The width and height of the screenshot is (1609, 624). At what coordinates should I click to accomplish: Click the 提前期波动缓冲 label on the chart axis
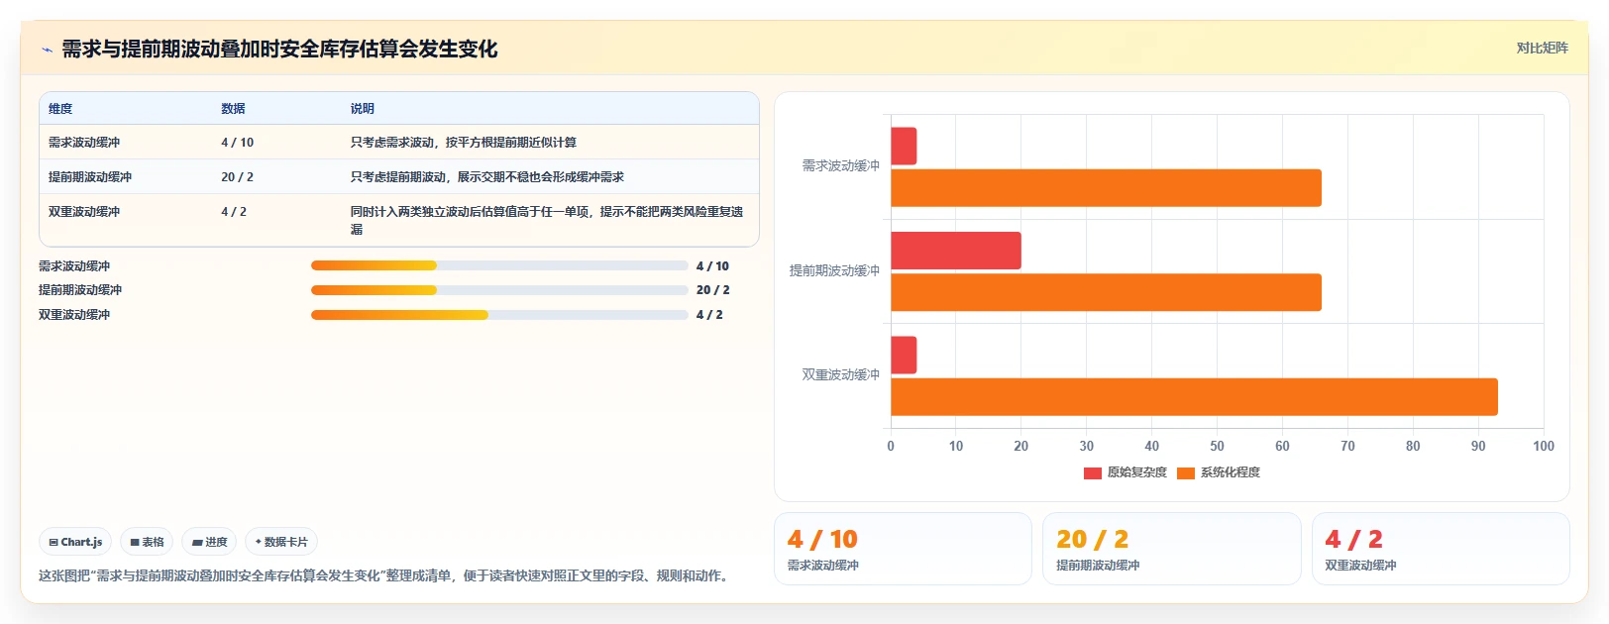(834, 270)
